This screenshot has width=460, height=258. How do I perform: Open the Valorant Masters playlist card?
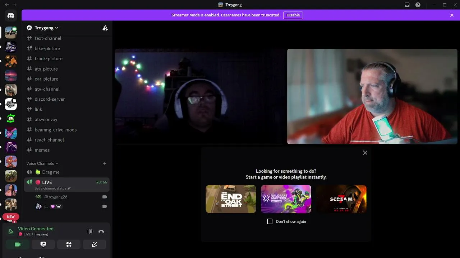(286, 199)
